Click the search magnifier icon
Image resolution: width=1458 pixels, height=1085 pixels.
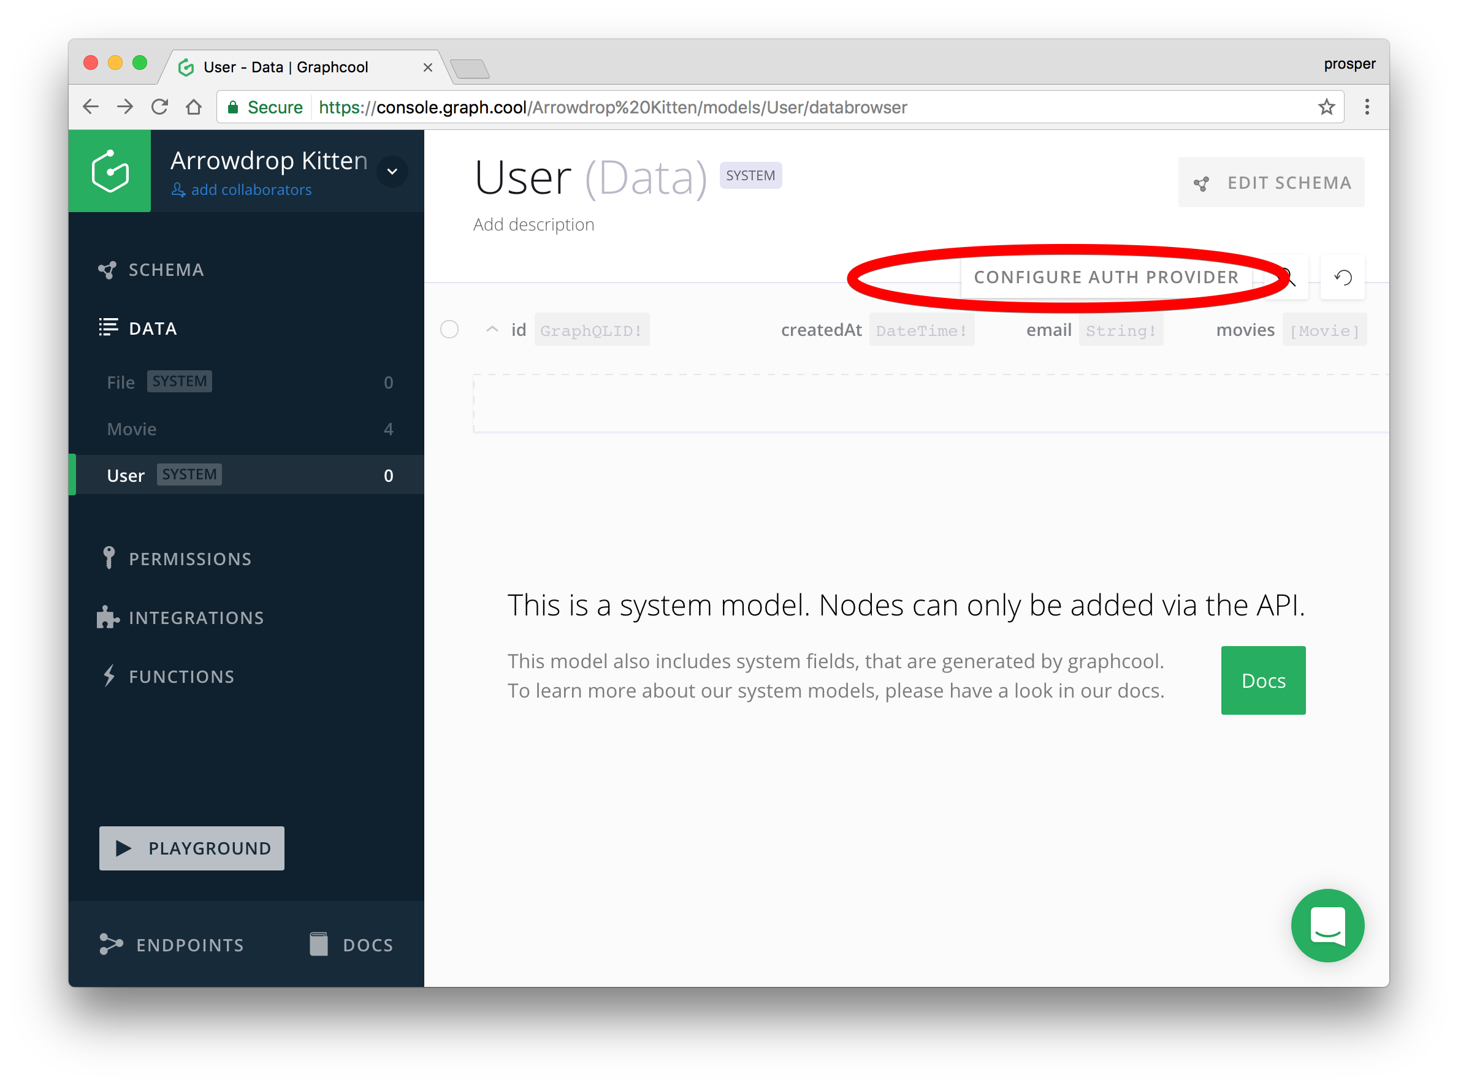[1288, 277]
